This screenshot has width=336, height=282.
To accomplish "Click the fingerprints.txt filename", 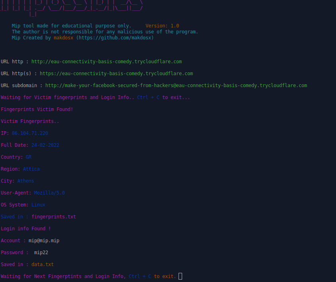I will tap(54, 217).
